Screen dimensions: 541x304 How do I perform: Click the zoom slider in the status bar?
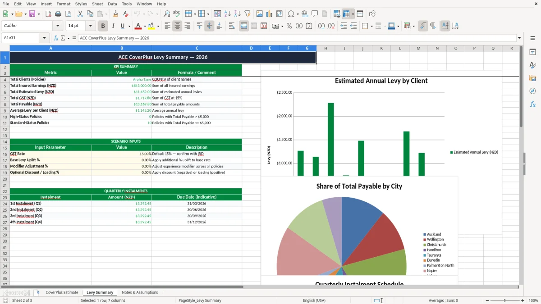click(x=504, y=300)
